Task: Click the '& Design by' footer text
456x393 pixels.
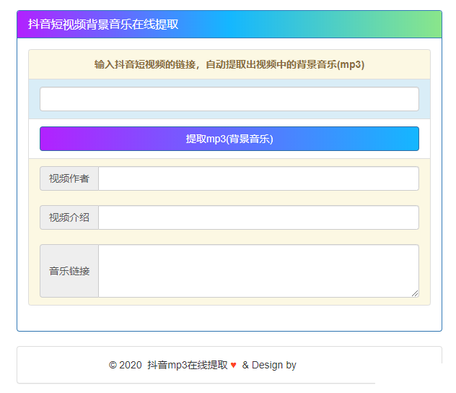Action: pos(269,365)
